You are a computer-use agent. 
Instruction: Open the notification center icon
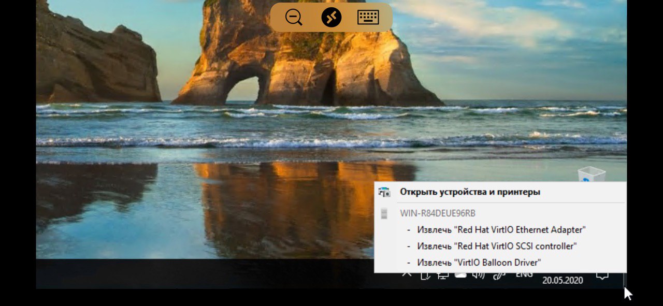point(602,276)
